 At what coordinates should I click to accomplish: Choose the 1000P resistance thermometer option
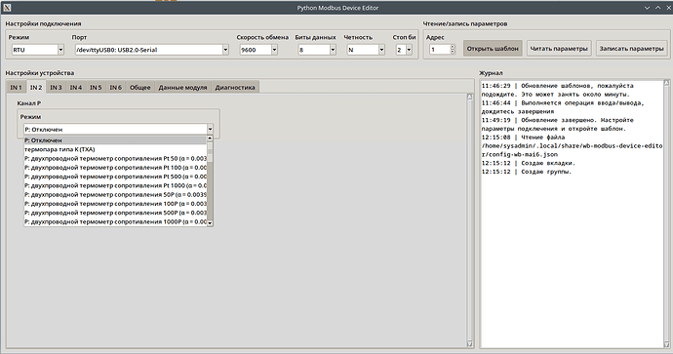pos(115,221)
